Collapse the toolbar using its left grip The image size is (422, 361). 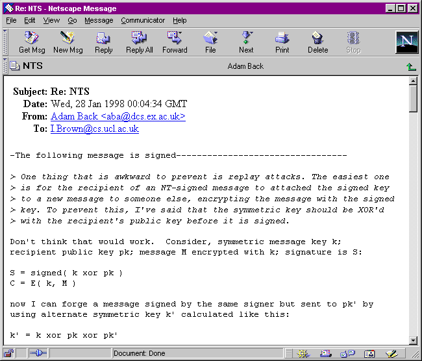point(5,42)
